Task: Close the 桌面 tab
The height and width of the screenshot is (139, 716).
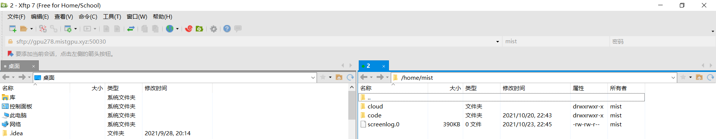Action: (x=34, y=66)
